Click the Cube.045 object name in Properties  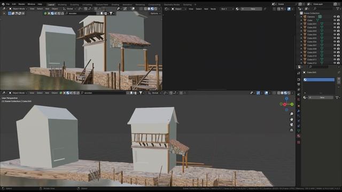[312, 73]
